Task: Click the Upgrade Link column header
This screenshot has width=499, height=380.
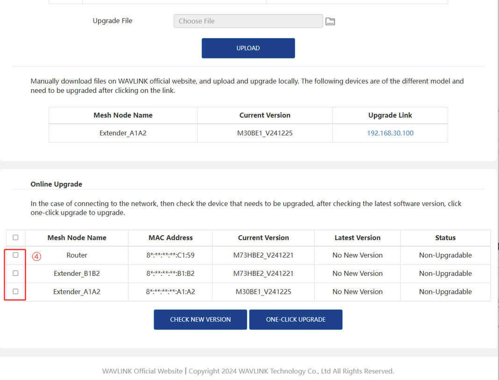Action: pos(390,115)
